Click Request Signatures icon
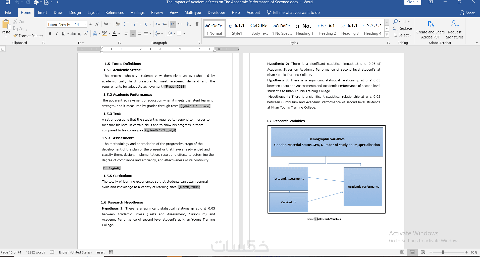 pos(455,30)
